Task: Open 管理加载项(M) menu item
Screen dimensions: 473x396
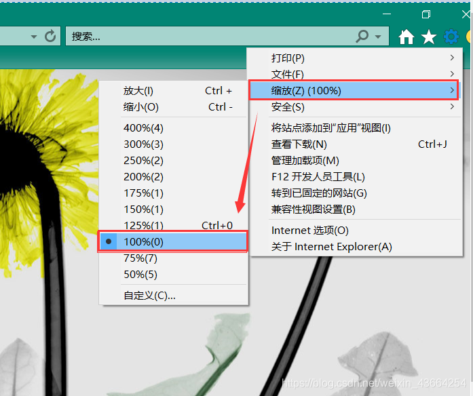Action: 355,161
